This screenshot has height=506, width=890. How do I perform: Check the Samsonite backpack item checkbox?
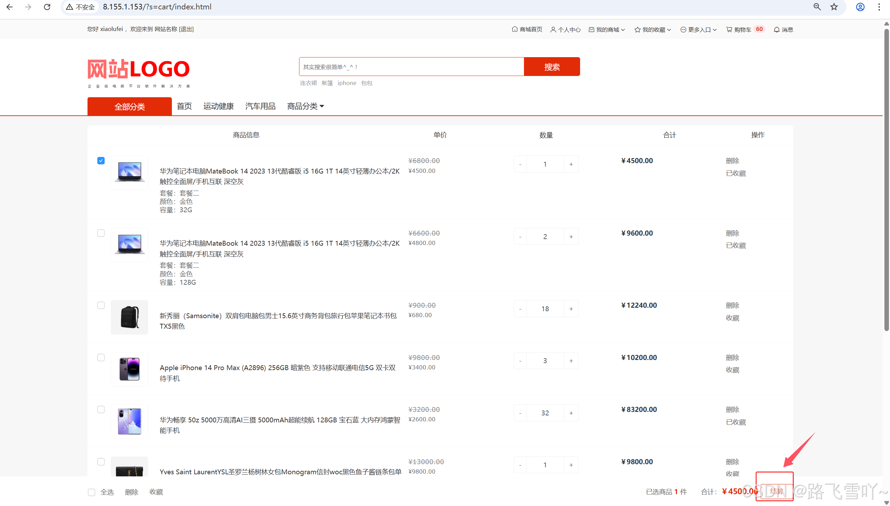(101, 305)
